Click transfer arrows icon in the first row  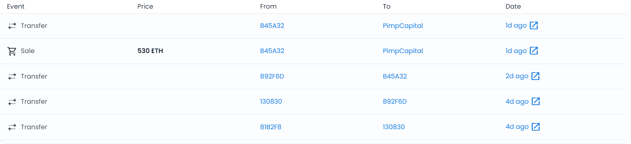click(12, 26)
